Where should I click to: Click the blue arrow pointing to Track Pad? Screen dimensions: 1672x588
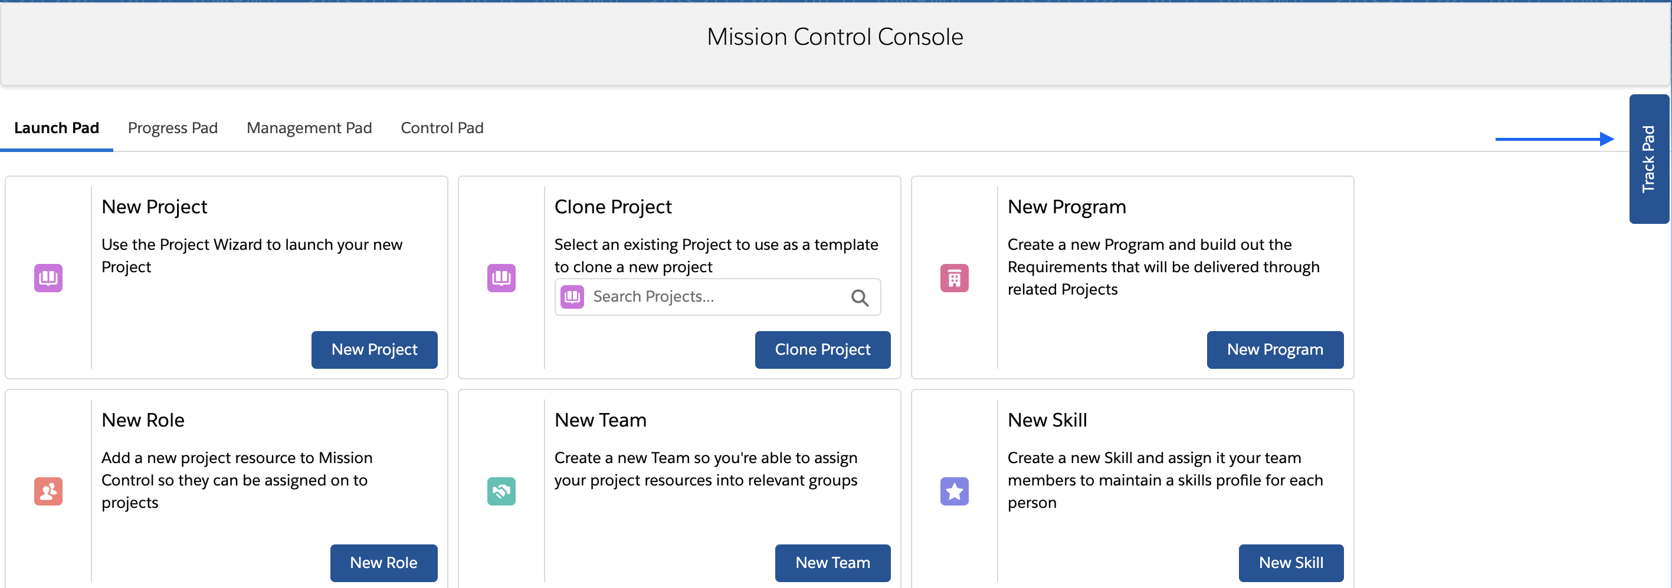[1555, 138]
